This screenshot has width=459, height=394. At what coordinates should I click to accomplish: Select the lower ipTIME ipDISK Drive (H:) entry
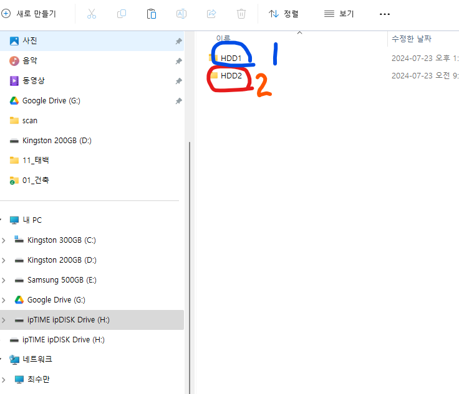coord(92,340)
